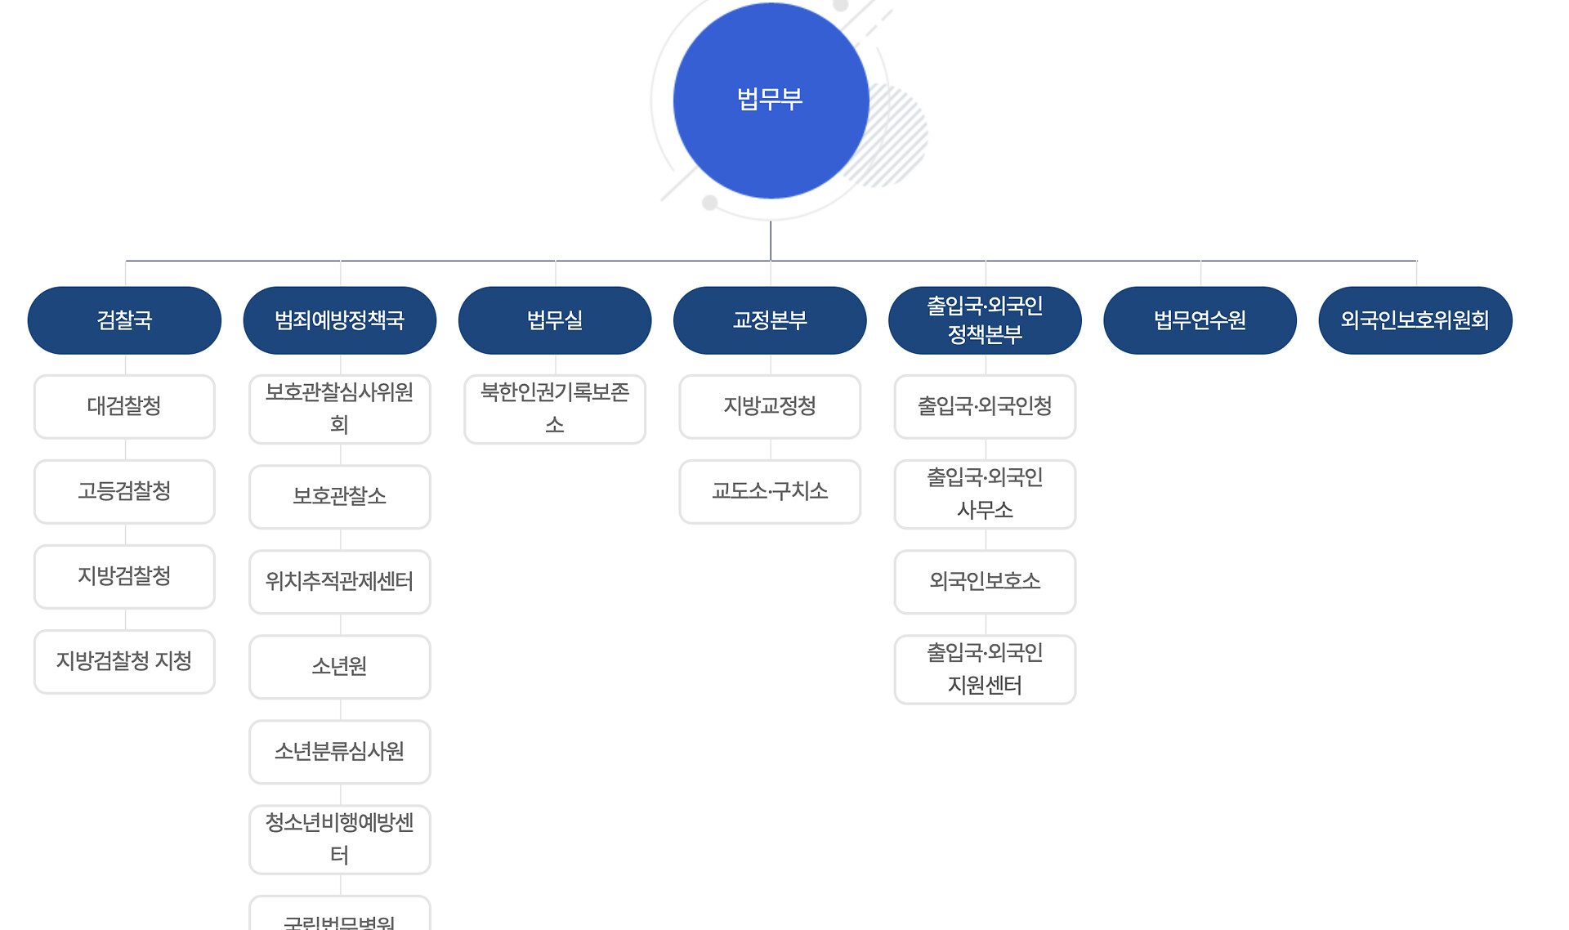Open the 범죄예방정책국 department node
This screenshot has width=1569, height=930.
tap(339, 320)
